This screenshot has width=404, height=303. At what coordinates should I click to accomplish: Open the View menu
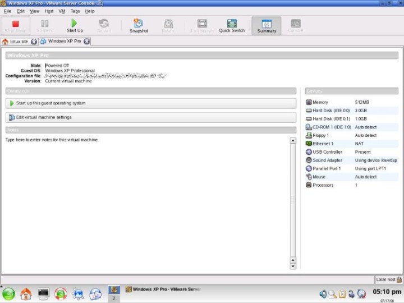tap(35, 11)
